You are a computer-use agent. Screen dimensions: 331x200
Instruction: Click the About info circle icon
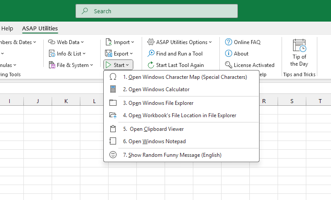pos(229,53)
